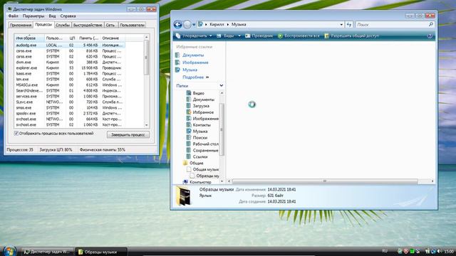The image size is (456, 256).
Task: Open Файл menu in Task Manager
Action: point(13,16)
